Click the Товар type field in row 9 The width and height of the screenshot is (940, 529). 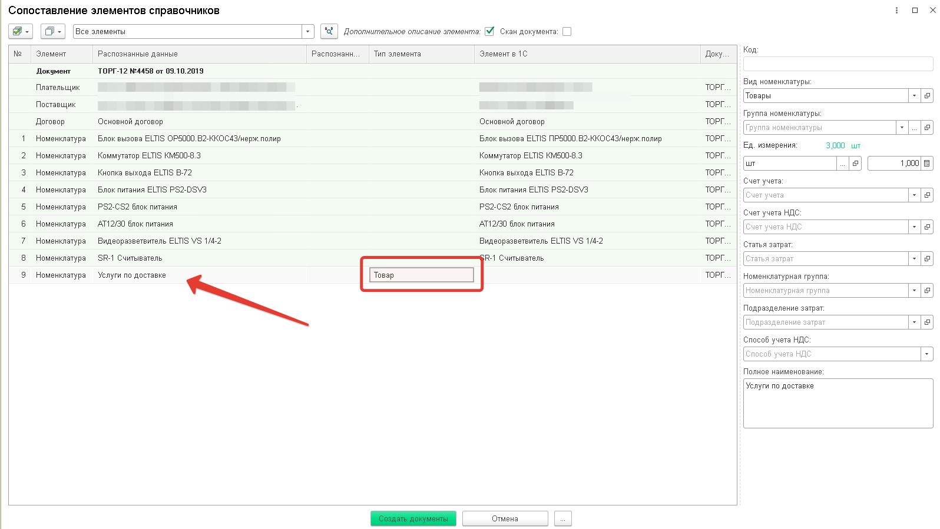tap(421, 275)
